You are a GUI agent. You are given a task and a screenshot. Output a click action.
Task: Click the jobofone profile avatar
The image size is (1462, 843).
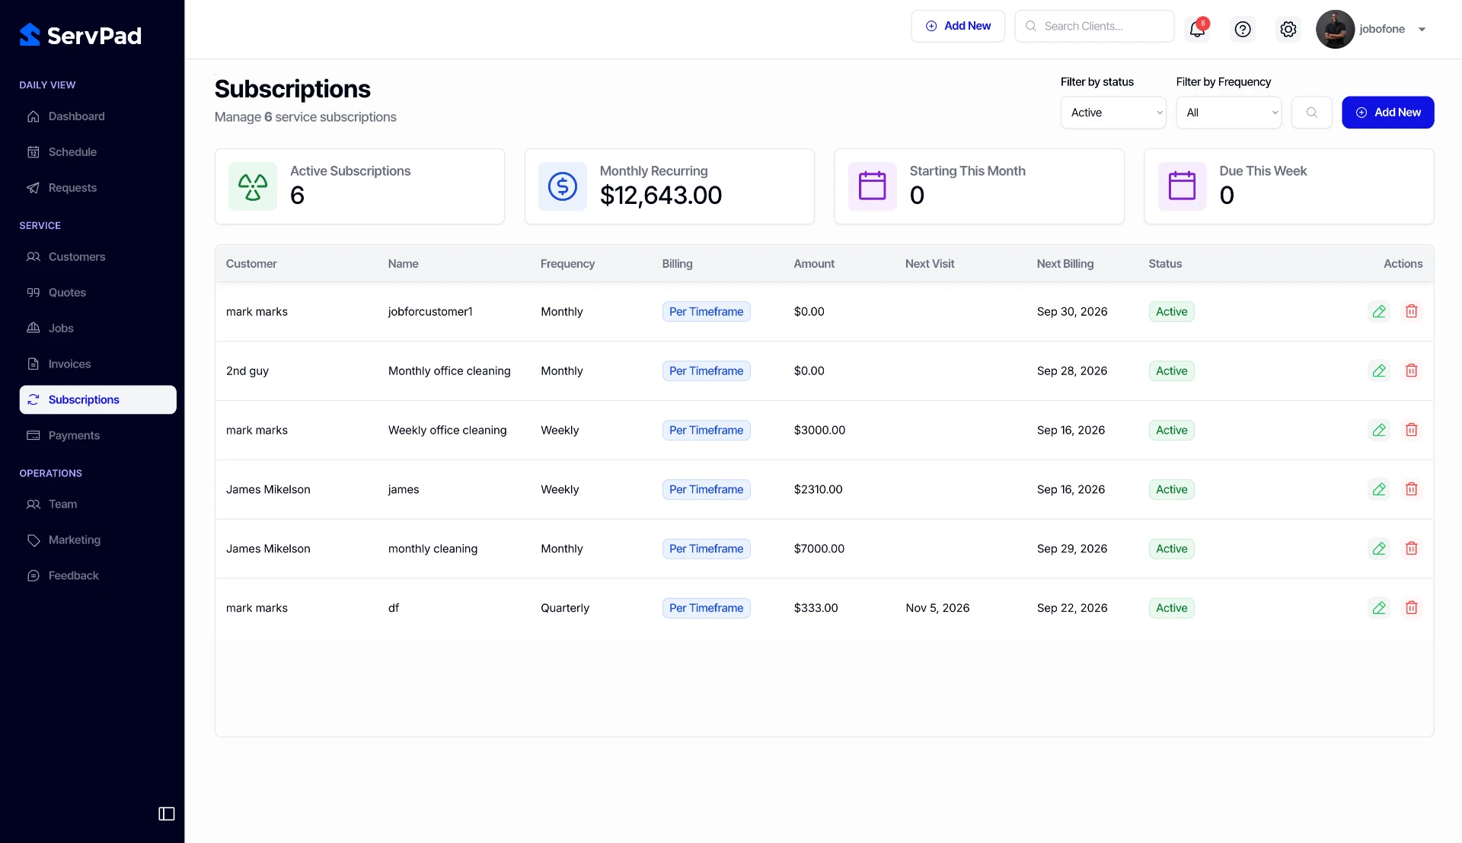(1335, 29)
